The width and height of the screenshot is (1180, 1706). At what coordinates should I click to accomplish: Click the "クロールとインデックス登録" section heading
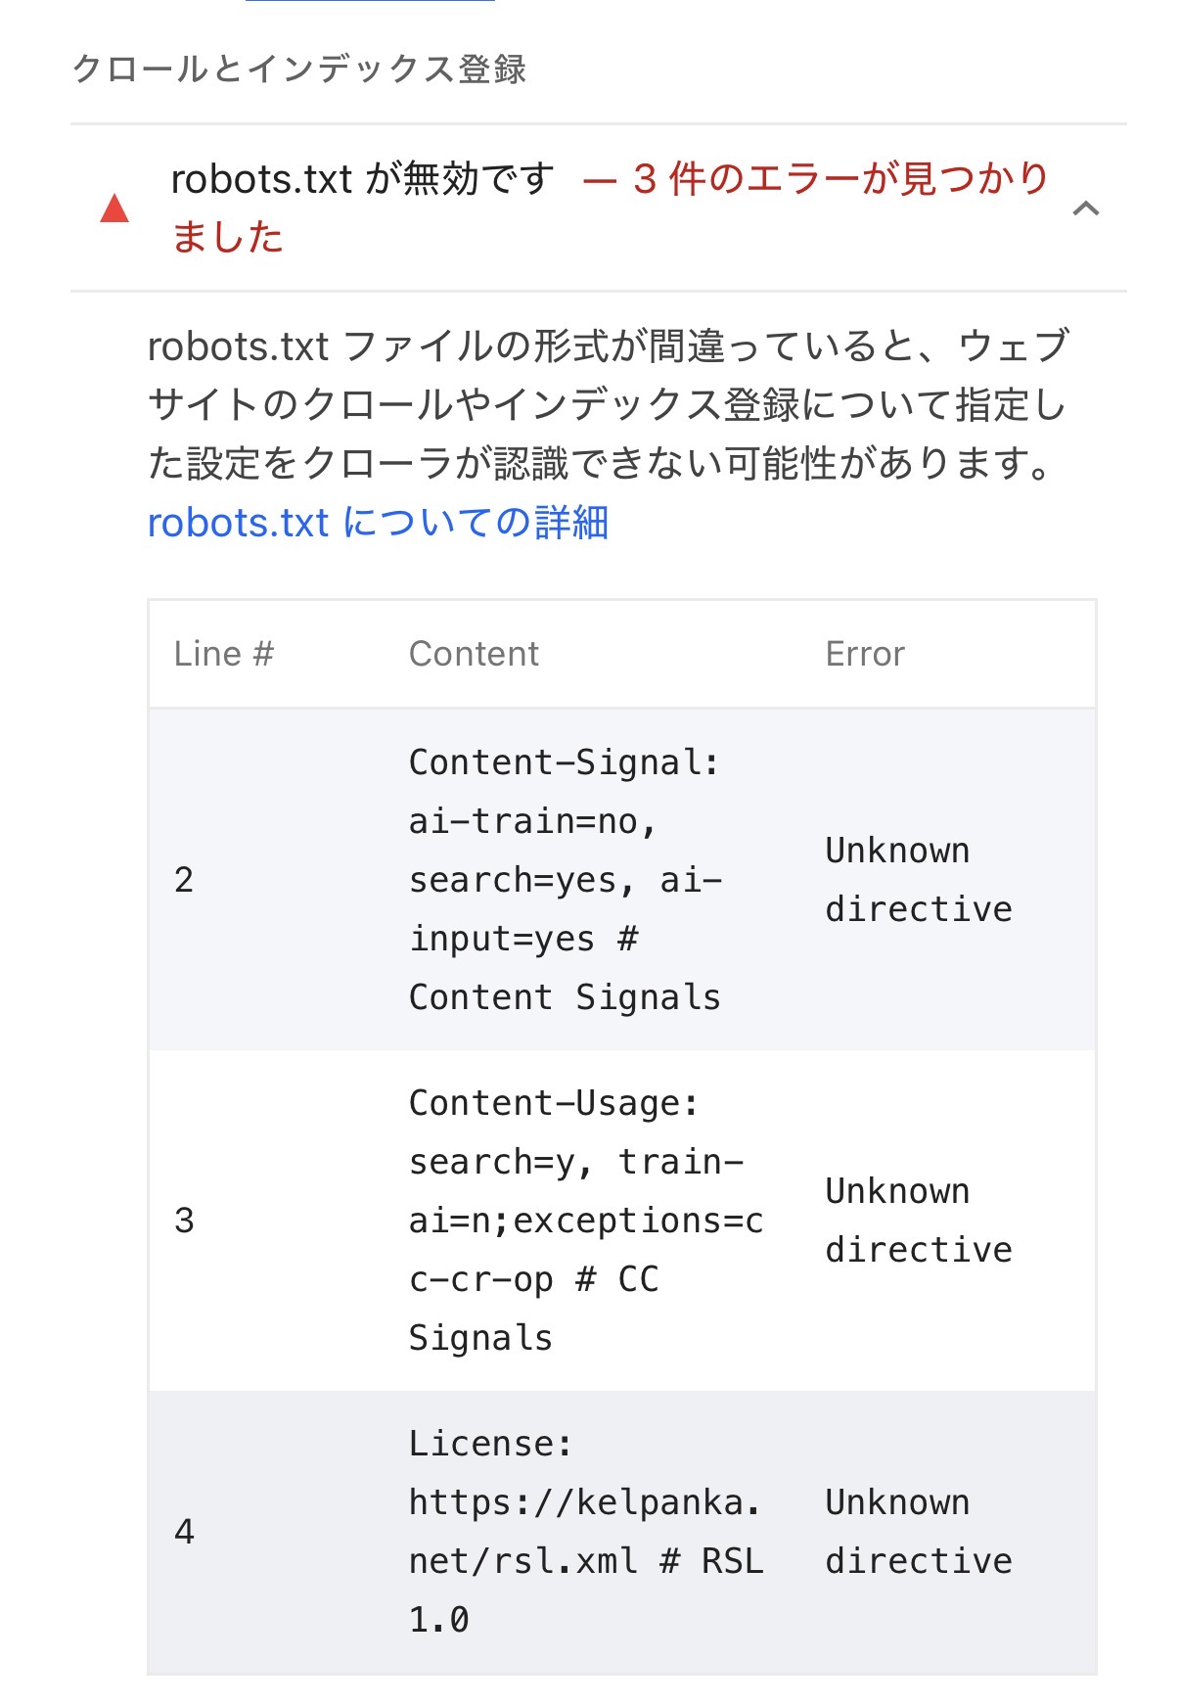pyautogui.click(x=299, y=69)
